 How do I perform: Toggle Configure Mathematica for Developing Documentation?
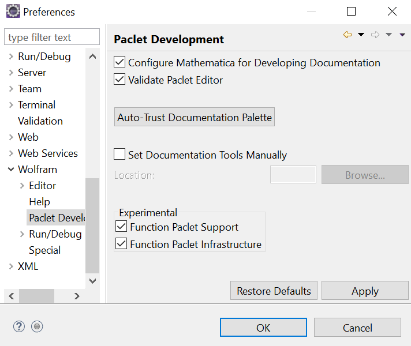[x=119, y=62]
